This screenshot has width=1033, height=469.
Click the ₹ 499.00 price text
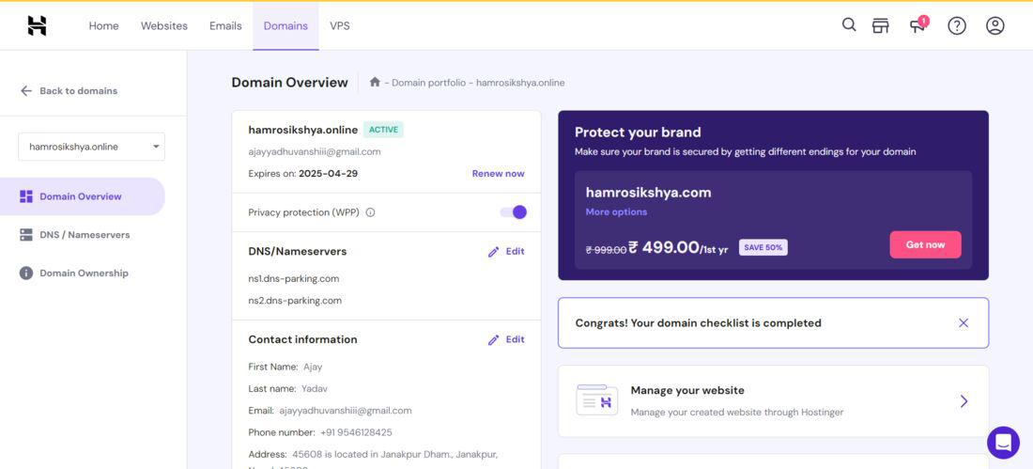tap(663, 246)
